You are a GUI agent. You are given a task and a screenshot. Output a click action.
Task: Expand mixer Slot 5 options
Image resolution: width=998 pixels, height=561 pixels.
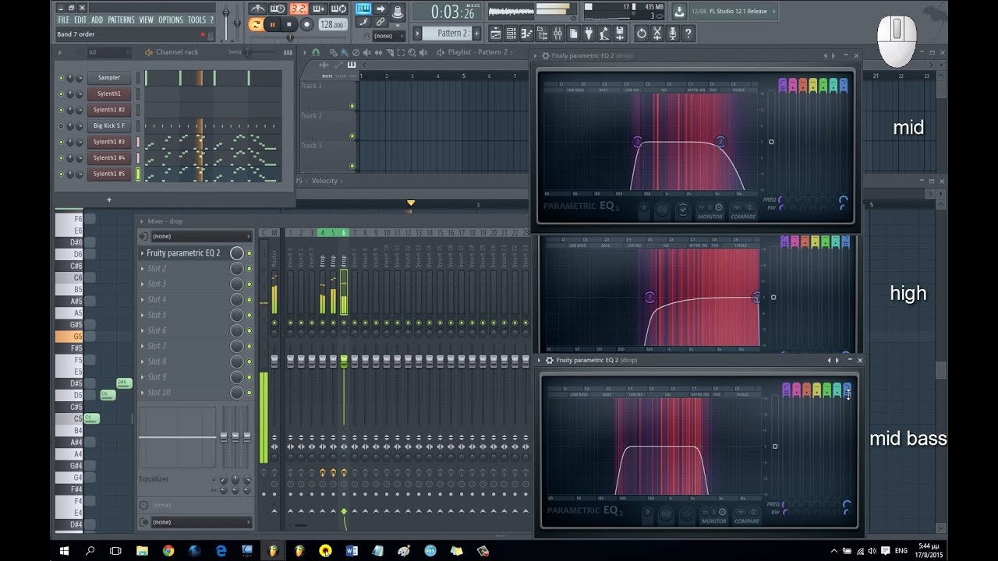click(143, 316)
